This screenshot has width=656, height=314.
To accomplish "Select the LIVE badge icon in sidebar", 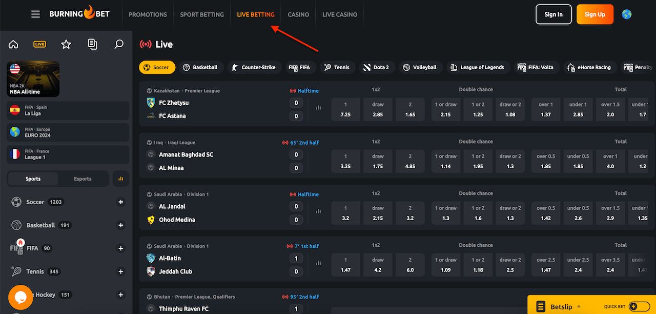I will pos(39,44).
